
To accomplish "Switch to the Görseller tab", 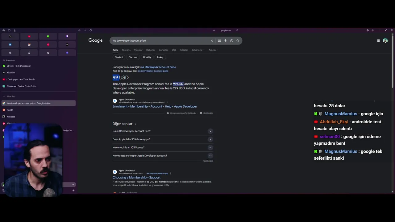I will coord(163,50).
